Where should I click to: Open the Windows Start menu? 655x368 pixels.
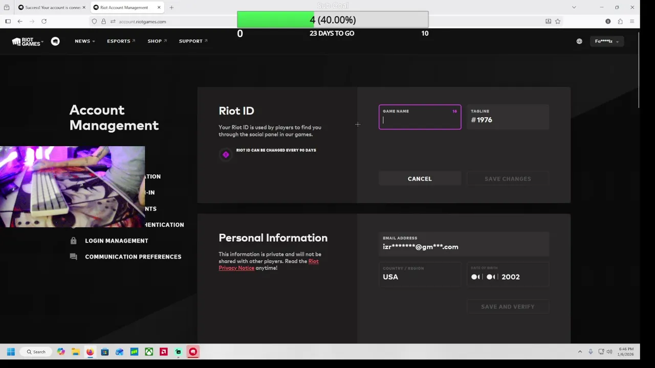11,352
